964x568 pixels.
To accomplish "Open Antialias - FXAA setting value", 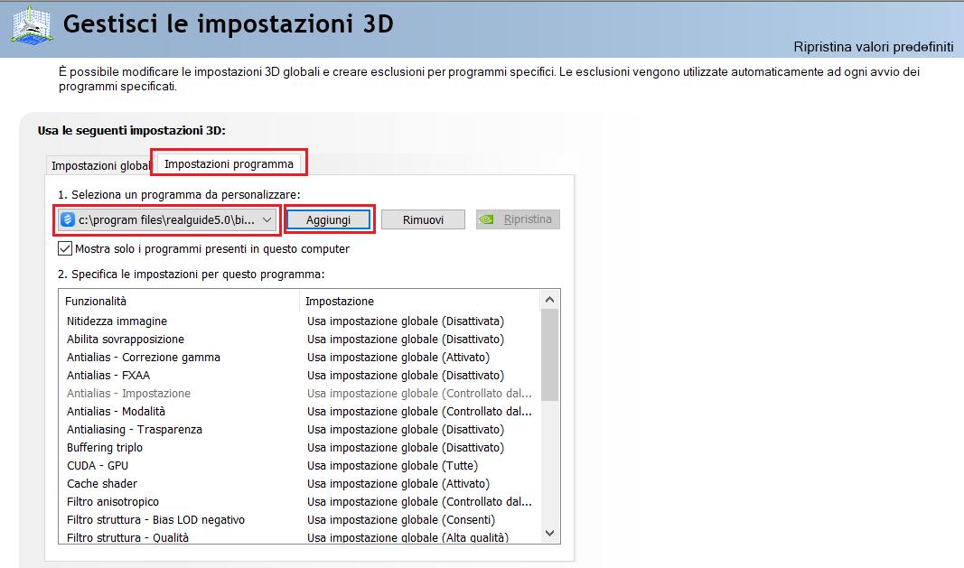I will [405, 376].
